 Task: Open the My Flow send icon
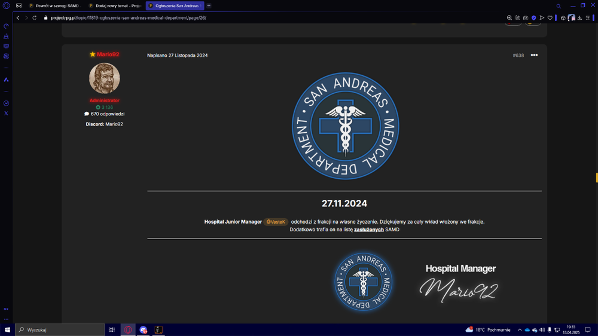pos(542,18)
